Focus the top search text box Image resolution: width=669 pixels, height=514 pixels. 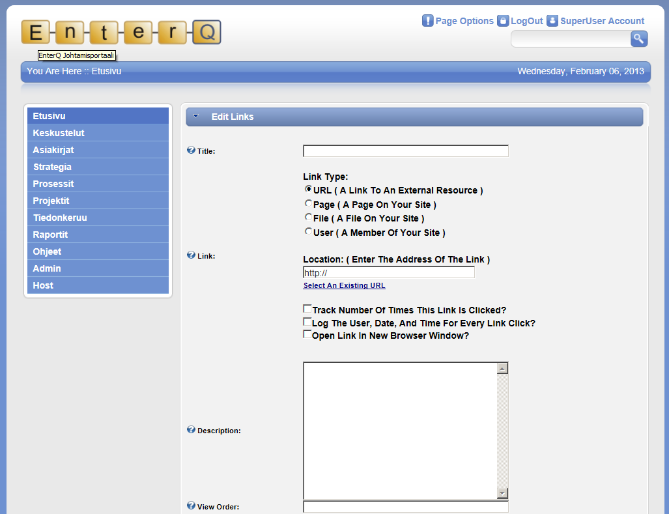(x=571, y=39)
